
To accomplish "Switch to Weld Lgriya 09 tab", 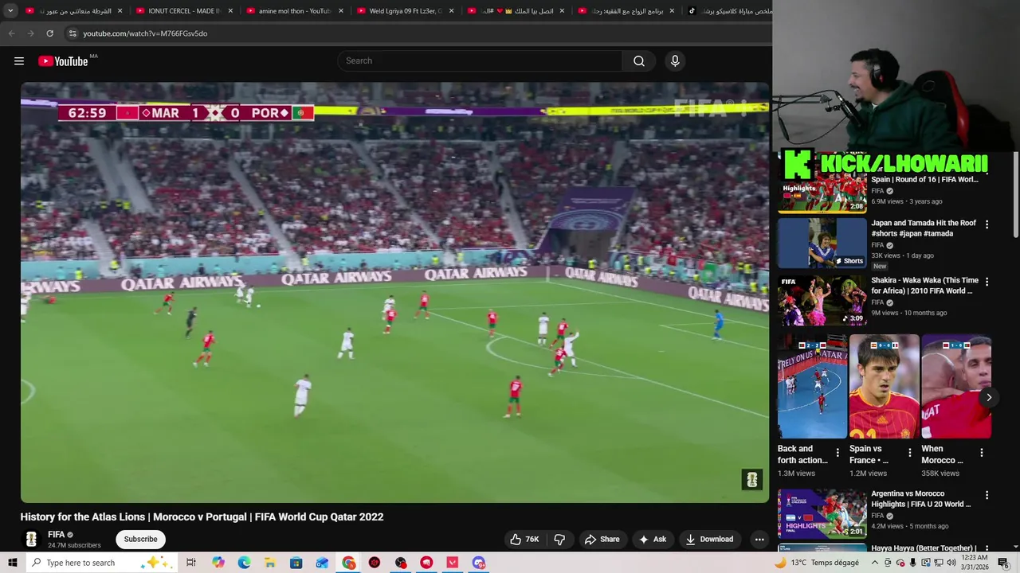I will click(405, 11).
